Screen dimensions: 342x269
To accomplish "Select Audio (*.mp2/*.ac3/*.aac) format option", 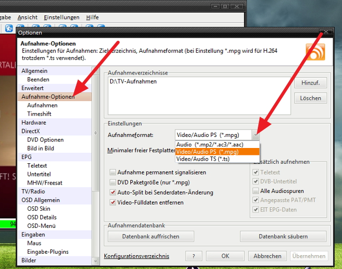I will tap(211, 144).
